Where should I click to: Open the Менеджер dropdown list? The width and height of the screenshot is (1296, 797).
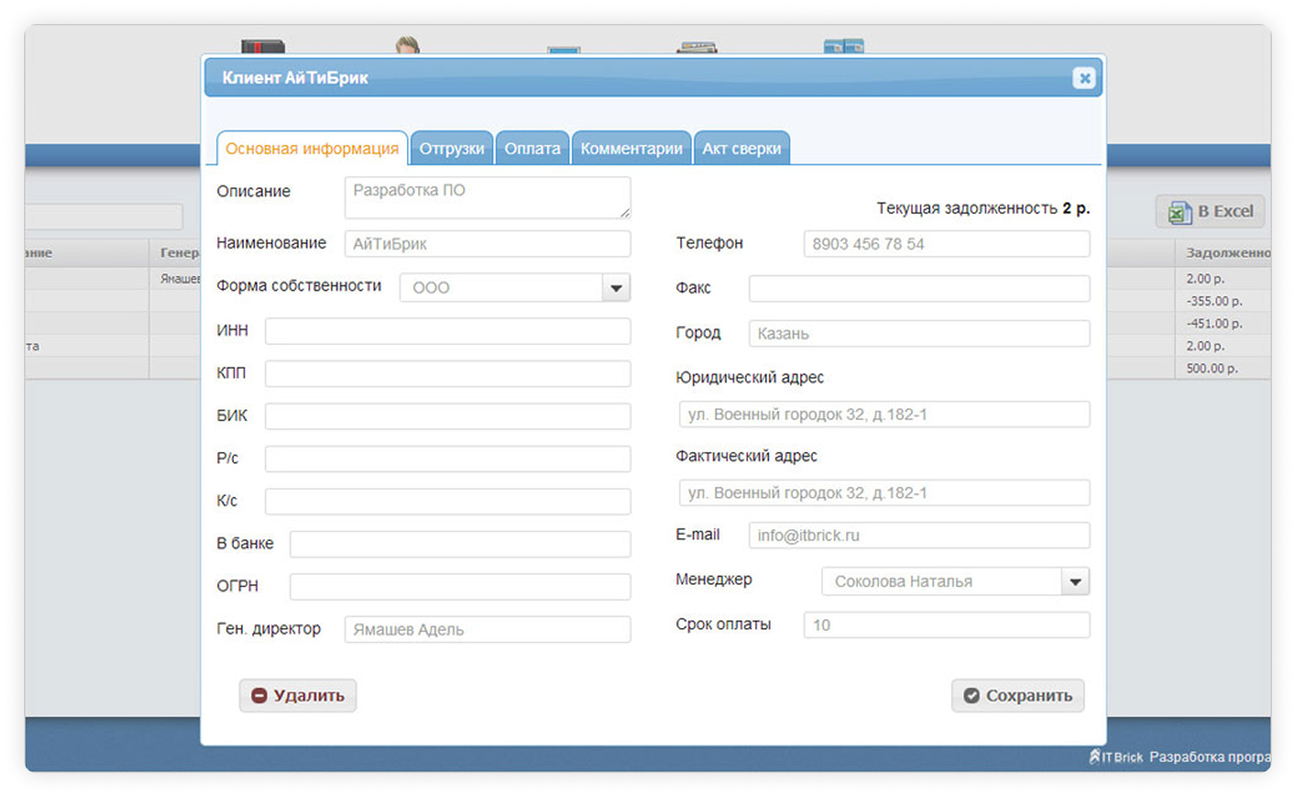pyautogui.click(x=1075, y=581)
